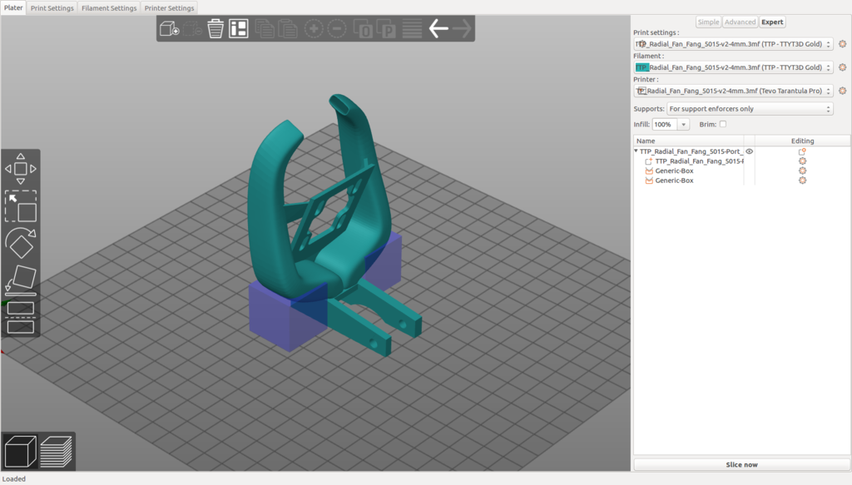Toggle visibility eye for TTP_Radial_Fan_Fang object

pos(749,151)
